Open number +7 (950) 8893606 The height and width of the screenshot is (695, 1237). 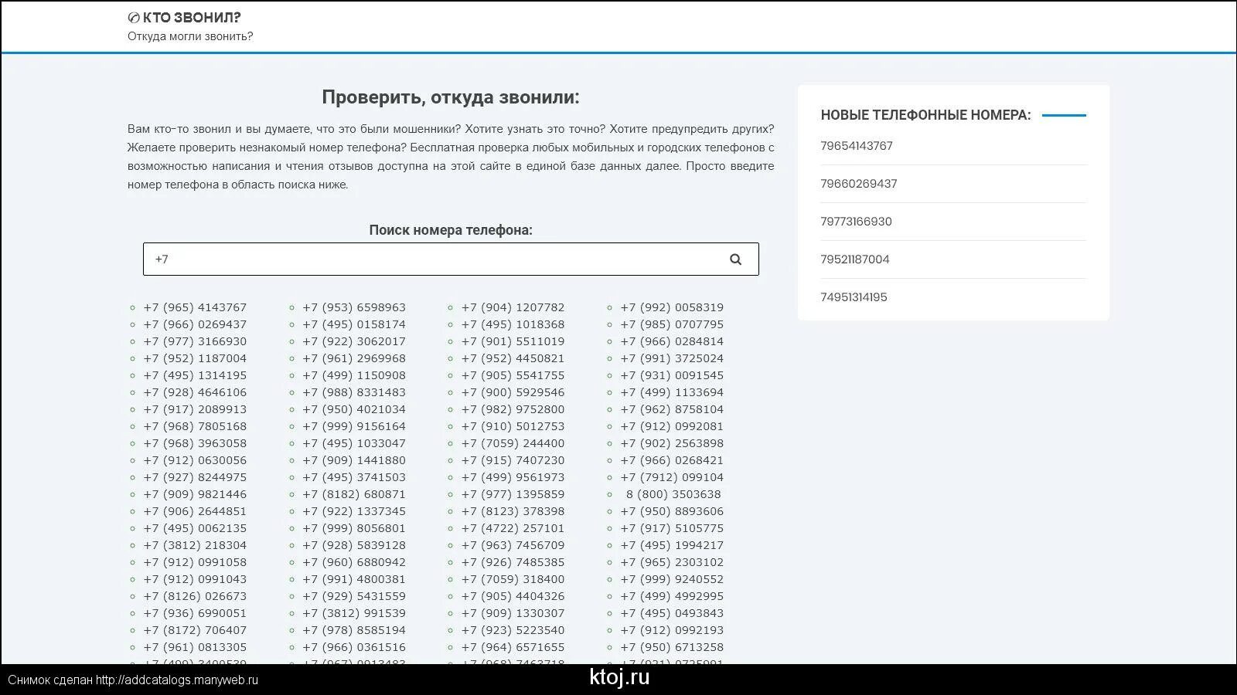point(672,511)
